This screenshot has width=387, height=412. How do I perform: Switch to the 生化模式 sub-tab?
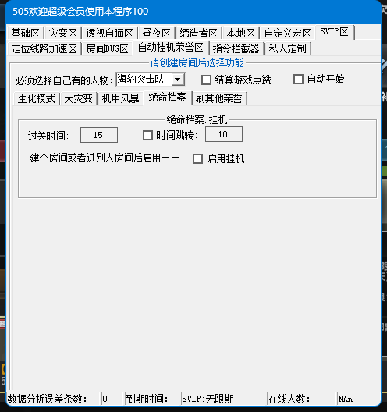click(36, 99)
